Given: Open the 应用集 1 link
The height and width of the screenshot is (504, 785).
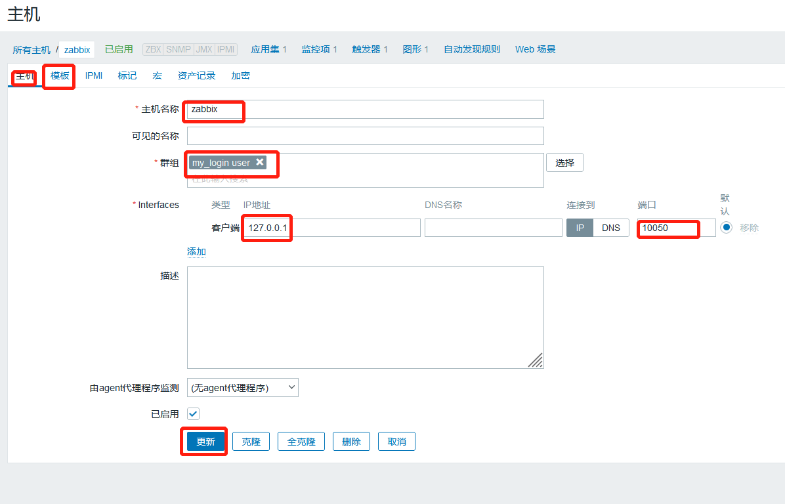Looking at the screenshot, I should 268,49.
